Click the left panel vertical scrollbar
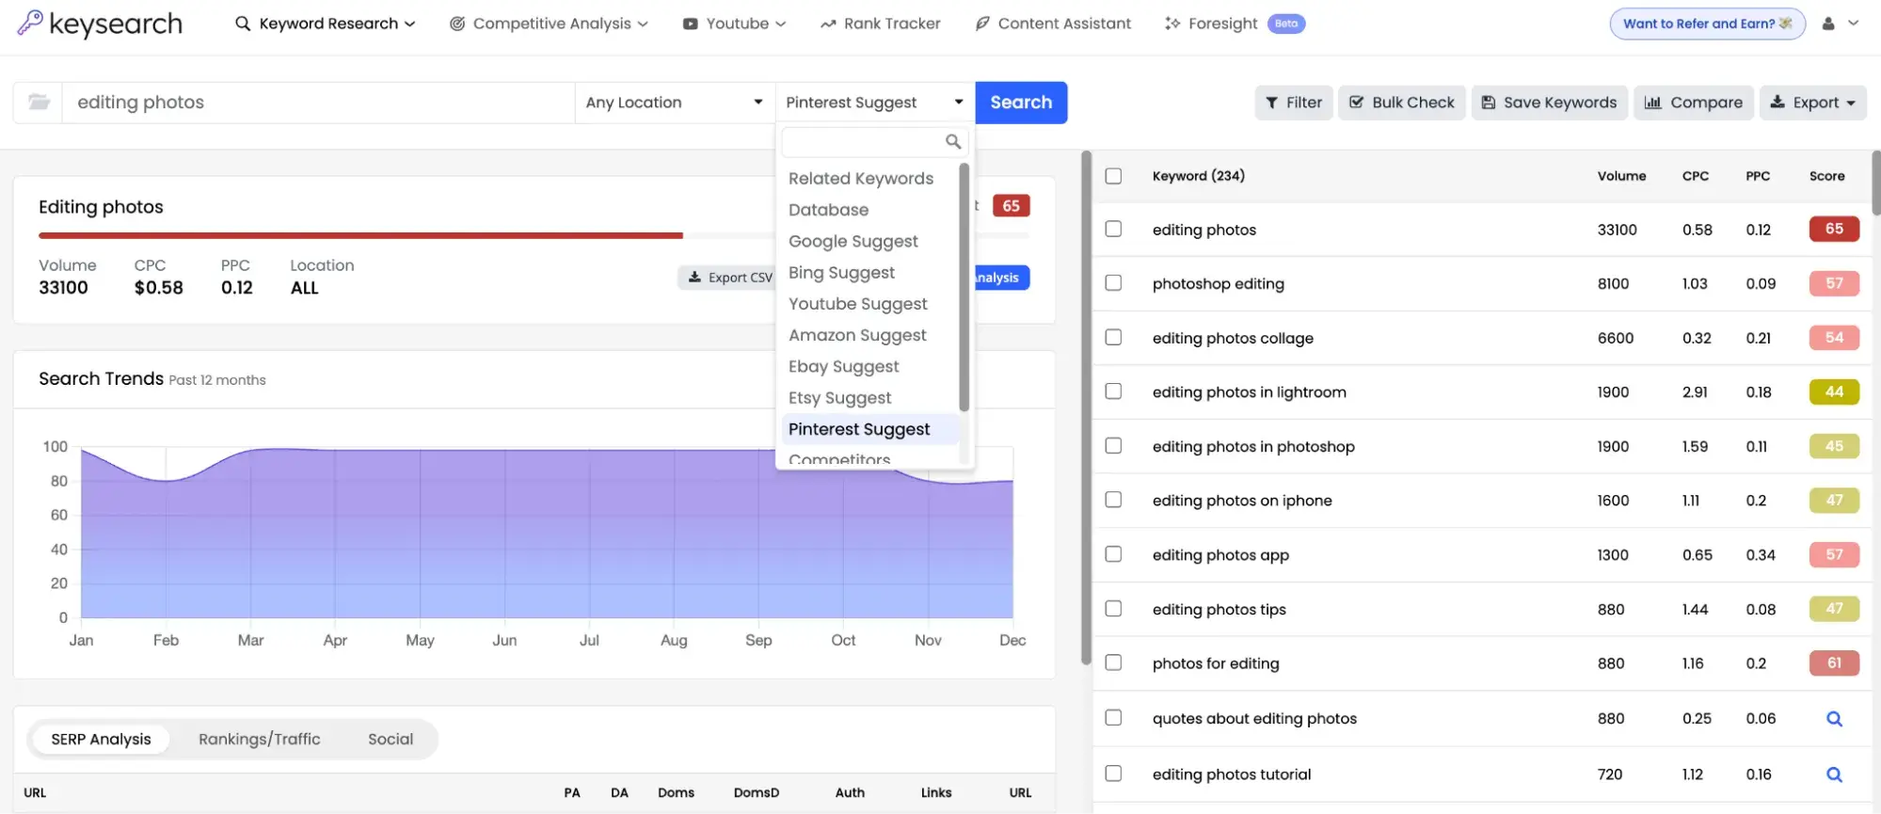The width and height of the screenshot is (1881, 814). click(x=1086, y=407)
